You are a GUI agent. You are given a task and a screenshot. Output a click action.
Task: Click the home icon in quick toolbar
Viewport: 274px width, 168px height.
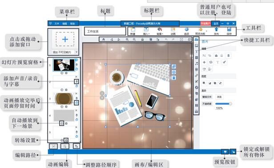click(104, 40)
